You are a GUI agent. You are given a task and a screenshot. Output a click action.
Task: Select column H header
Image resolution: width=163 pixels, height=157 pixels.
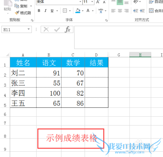pyautogui.click(x=140, y=55)
